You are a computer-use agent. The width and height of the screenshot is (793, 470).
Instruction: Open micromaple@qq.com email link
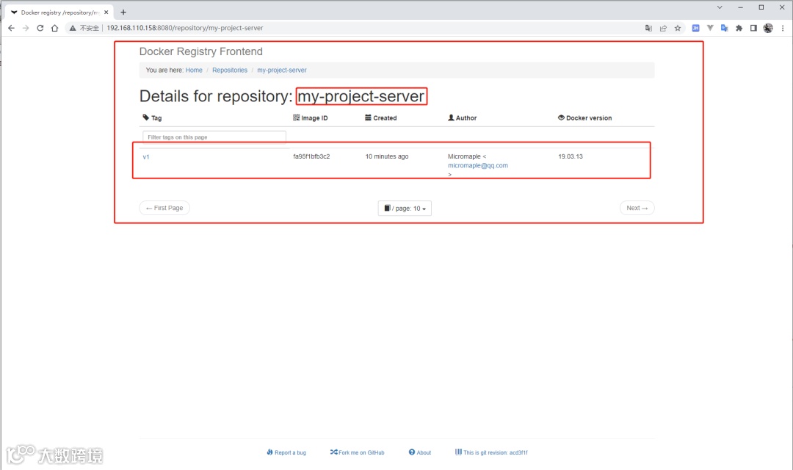pos(478,165)
